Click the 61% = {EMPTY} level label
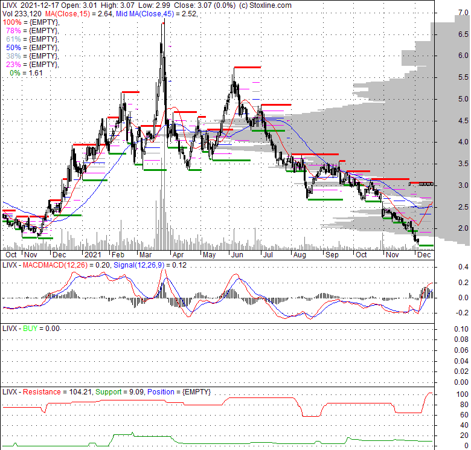The height and width of the screenshot is (450, 471). [x=33, y=39]
